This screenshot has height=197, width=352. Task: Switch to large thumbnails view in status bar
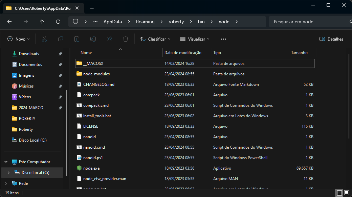click(347, 193)
